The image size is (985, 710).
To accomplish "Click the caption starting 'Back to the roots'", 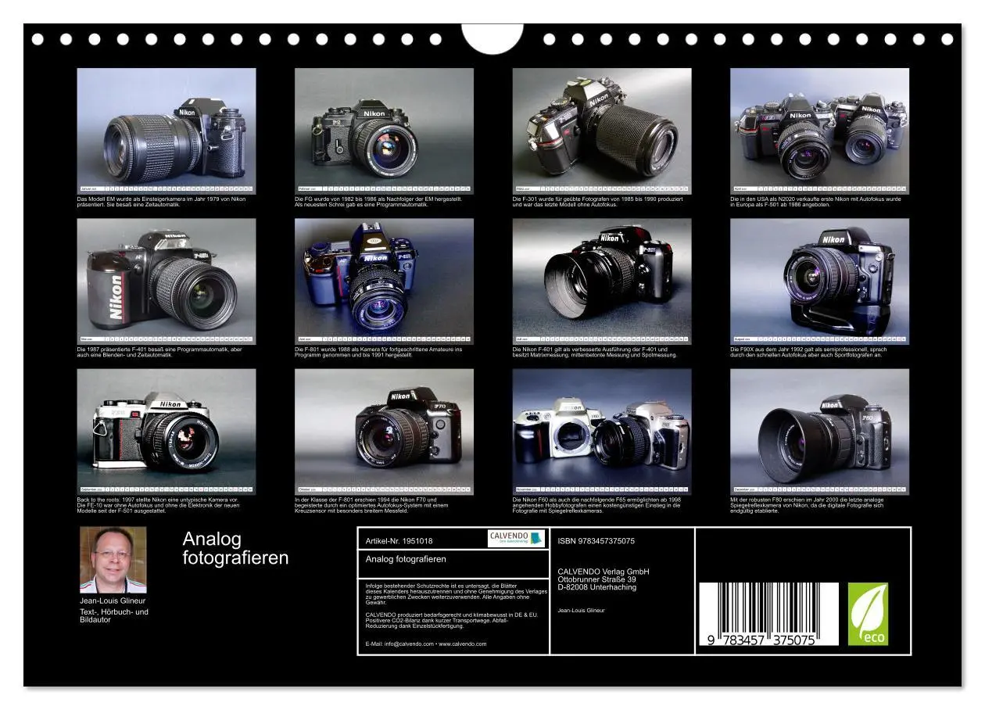I will point(159,505).
